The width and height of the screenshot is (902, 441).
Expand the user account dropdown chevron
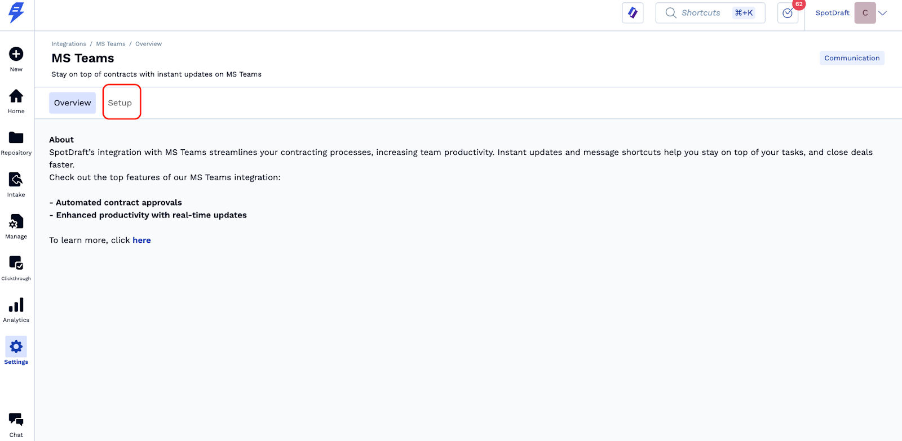[x=883, y=13]
